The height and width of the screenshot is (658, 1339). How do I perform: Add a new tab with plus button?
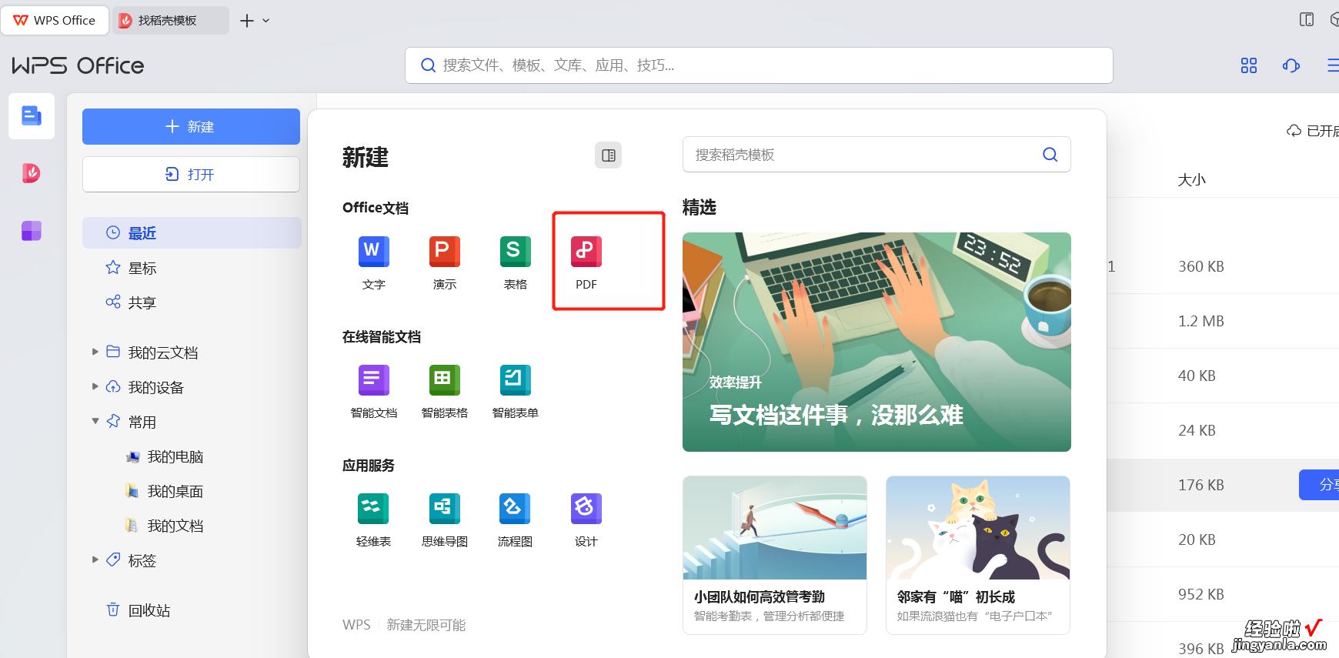247,21
